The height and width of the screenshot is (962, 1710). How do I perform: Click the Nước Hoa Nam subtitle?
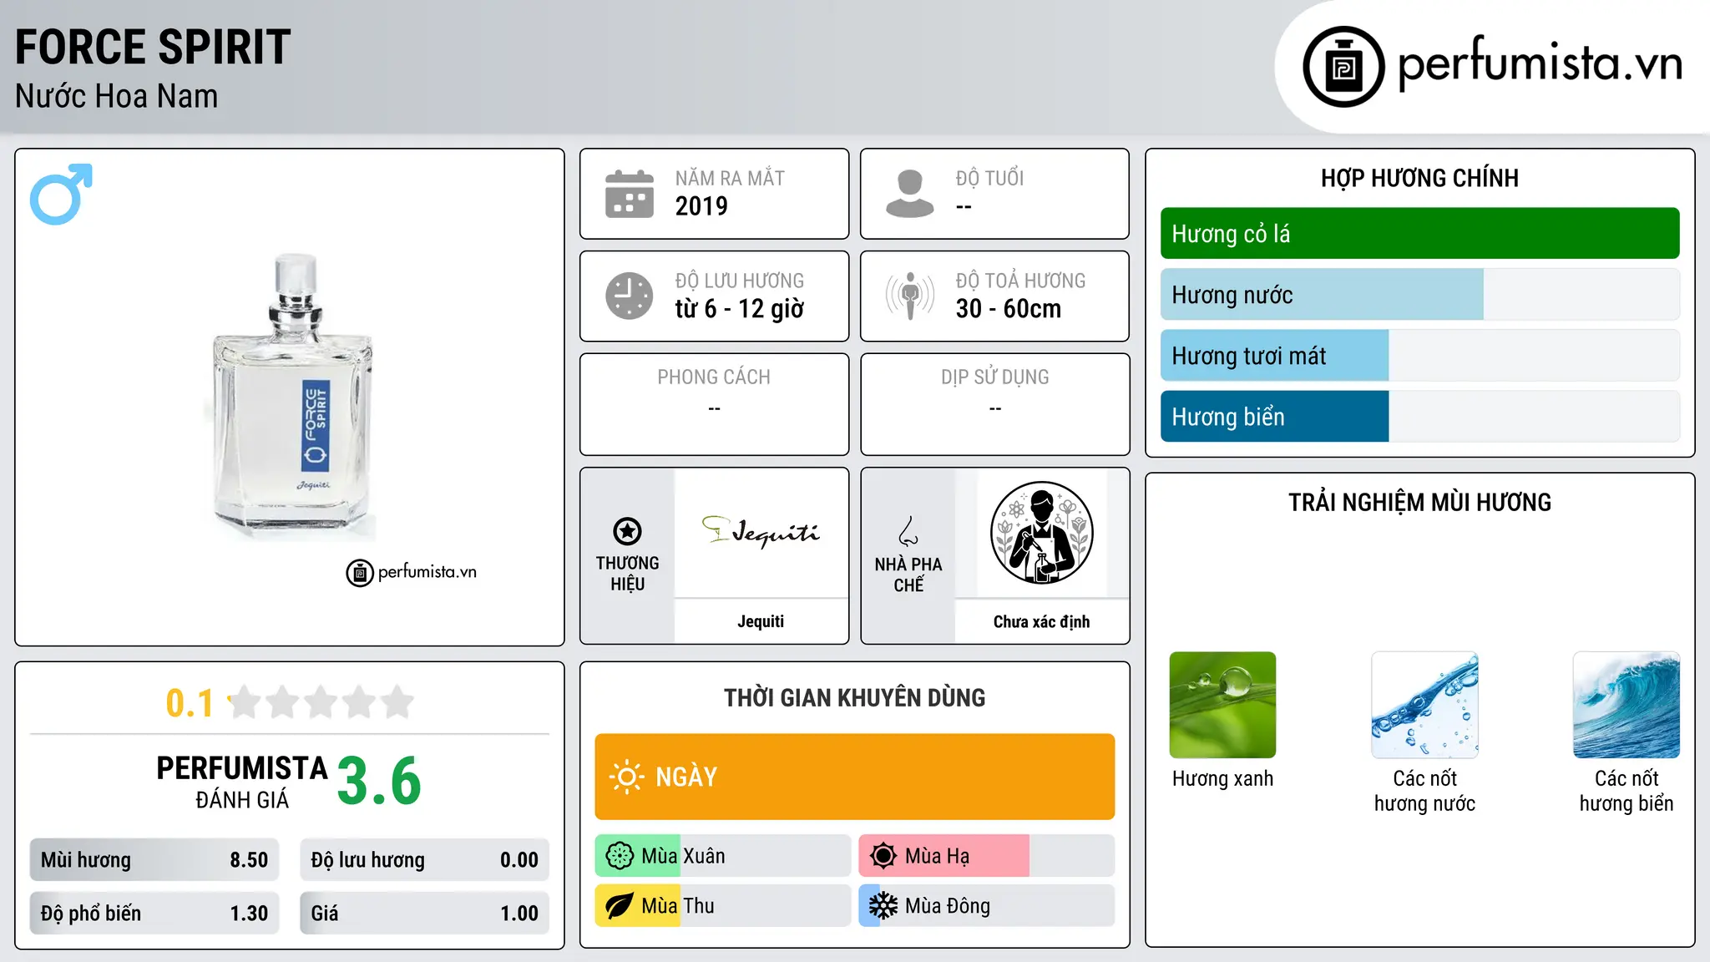click(x=117, y=96)
